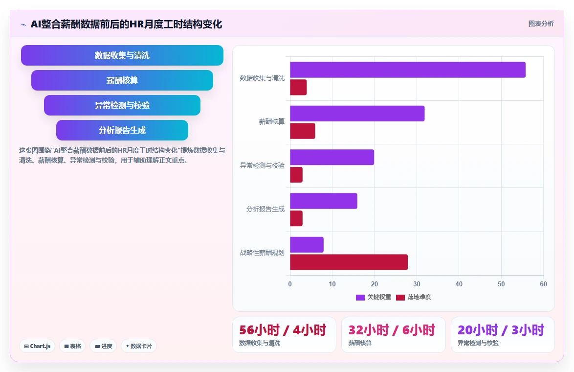Screen dimensions: 574x372
Task: Select the 薪酬核算 funnel stage
Action: coord(122,80)
